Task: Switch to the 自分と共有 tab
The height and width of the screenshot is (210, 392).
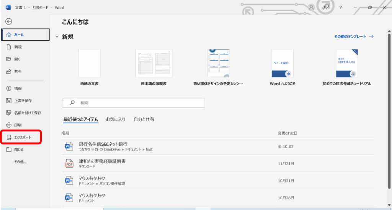Action: click(144, 119)
